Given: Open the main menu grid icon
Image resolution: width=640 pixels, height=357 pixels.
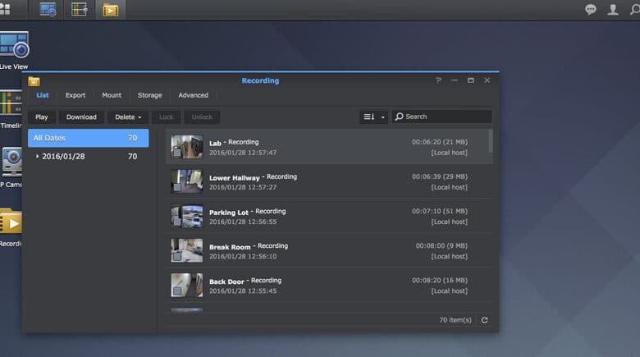Looking at the screenshot, I should tap(5, 9).
